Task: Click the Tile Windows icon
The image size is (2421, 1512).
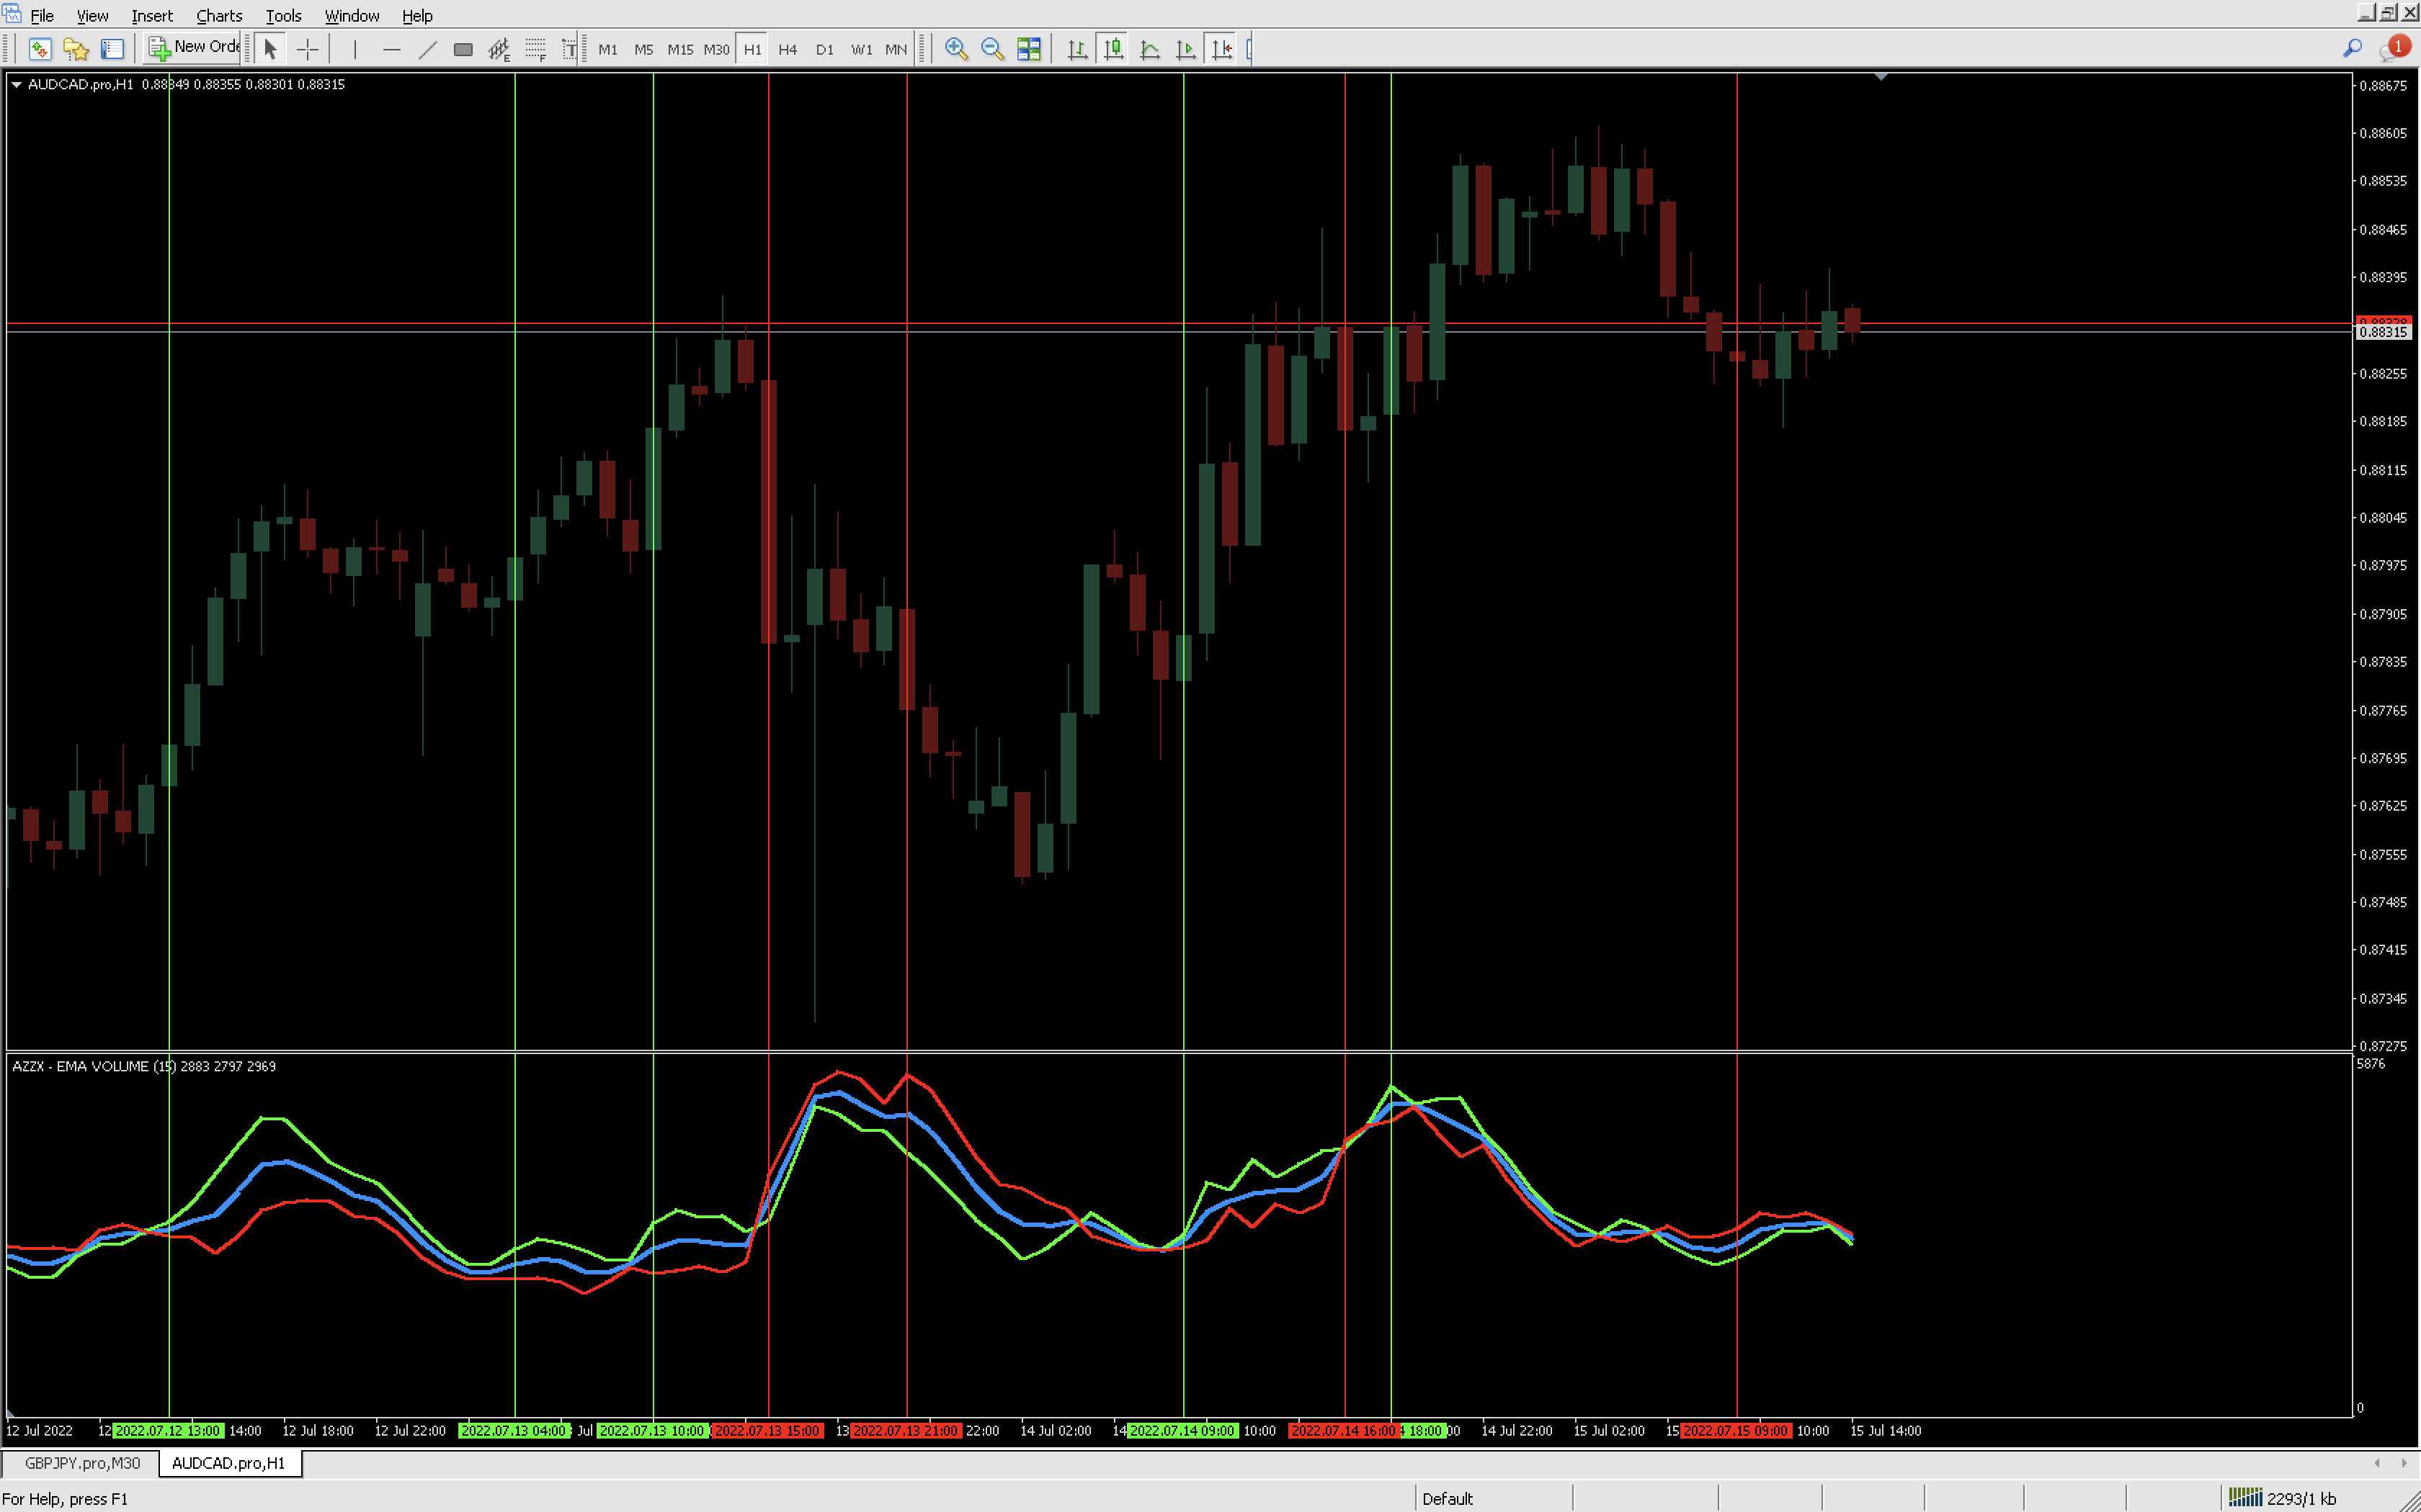Action: 1028,49
